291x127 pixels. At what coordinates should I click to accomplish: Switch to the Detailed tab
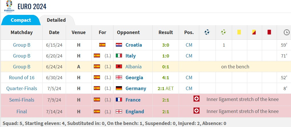[x=56, y=20]
